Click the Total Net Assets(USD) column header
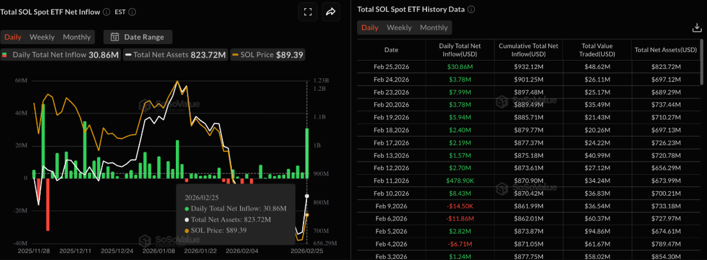 tap(666, 50)
